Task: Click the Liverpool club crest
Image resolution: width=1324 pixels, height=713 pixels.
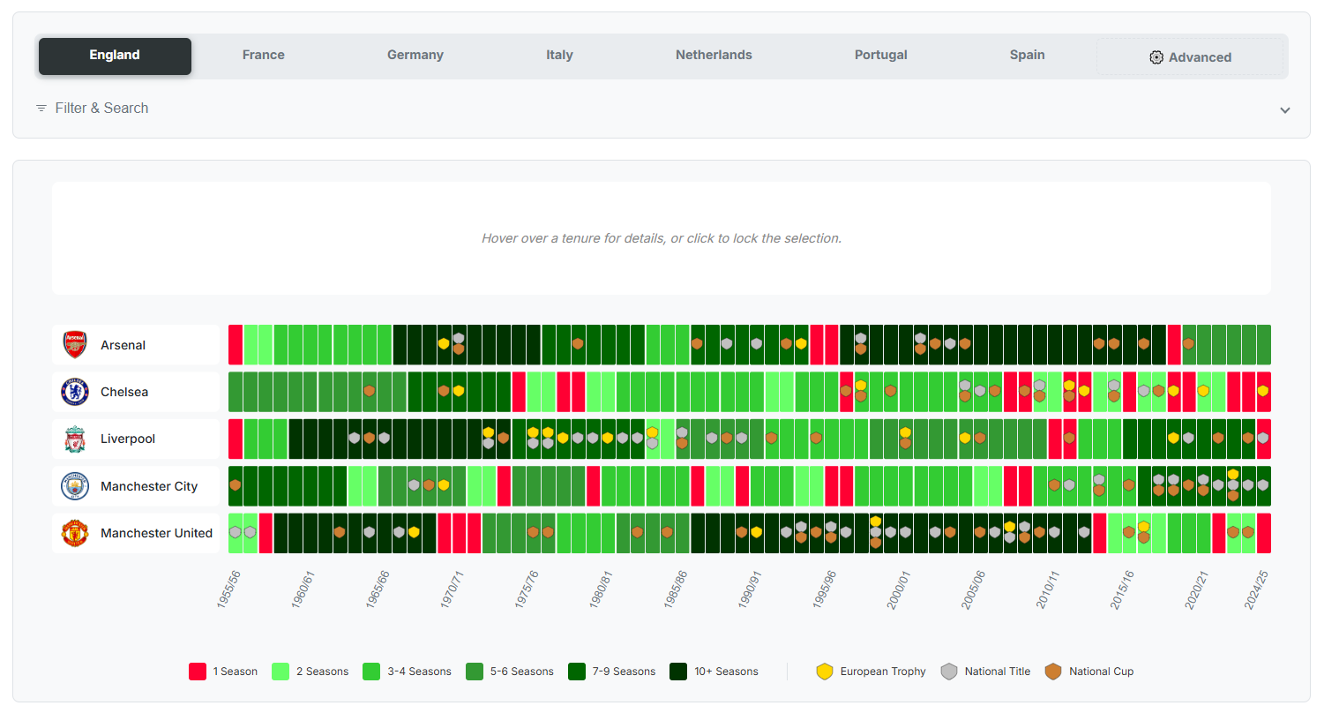Action: click(75, 439)
